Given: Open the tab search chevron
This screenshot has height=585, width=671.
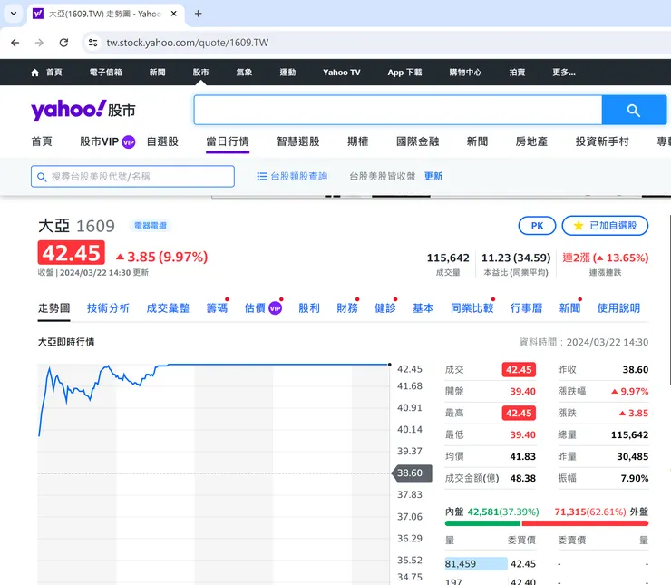Looking at the screenshot, I should pos(14,14).
